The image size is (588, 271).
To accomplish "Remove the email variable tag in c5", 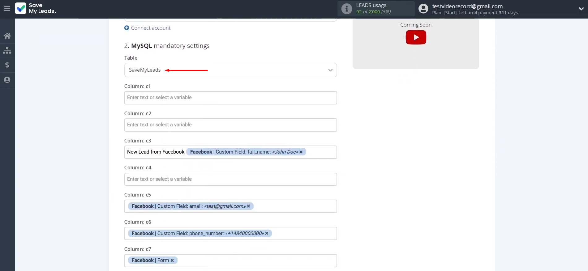I will tap(248, 206).
